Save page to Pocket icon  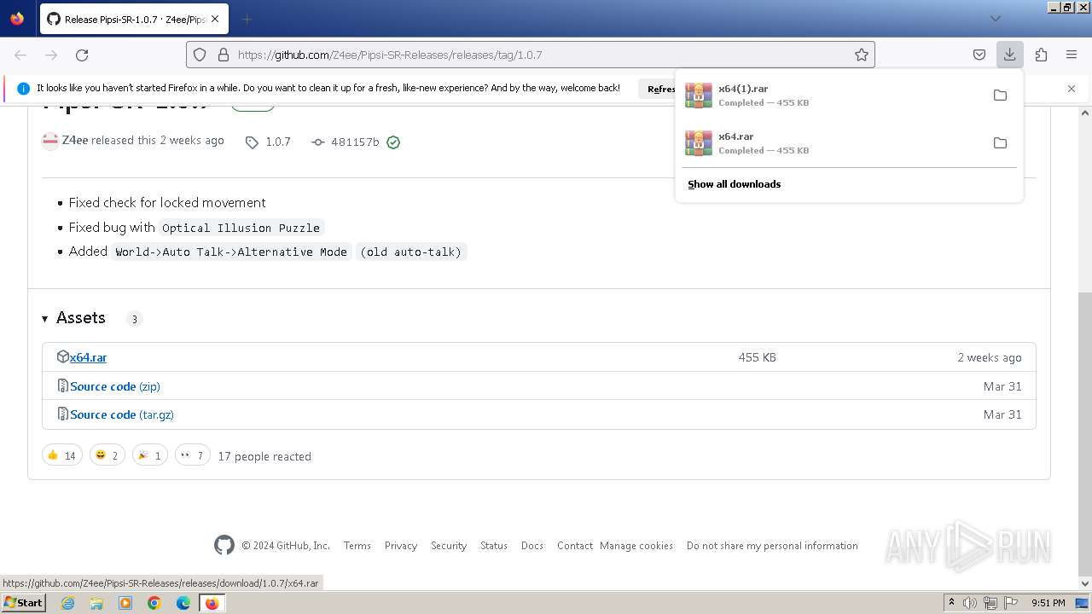[979, 55]
